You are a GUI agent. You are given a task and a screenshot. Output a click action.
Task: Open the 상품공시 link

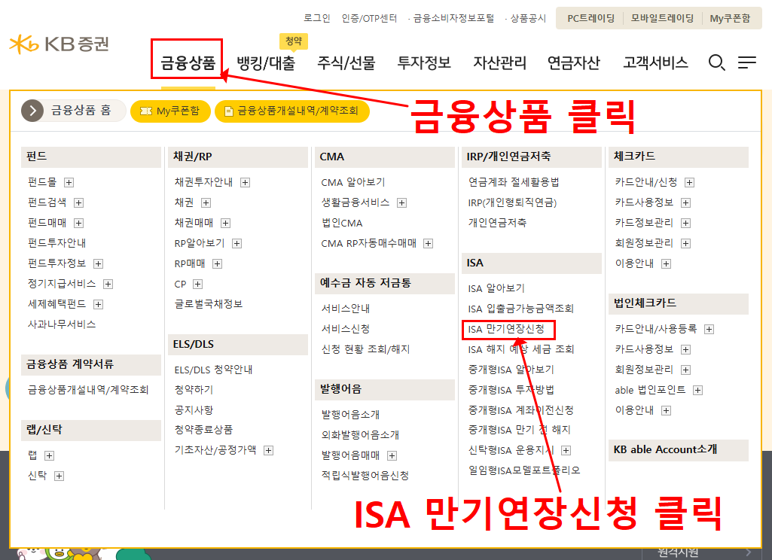(x=528, y=18)
